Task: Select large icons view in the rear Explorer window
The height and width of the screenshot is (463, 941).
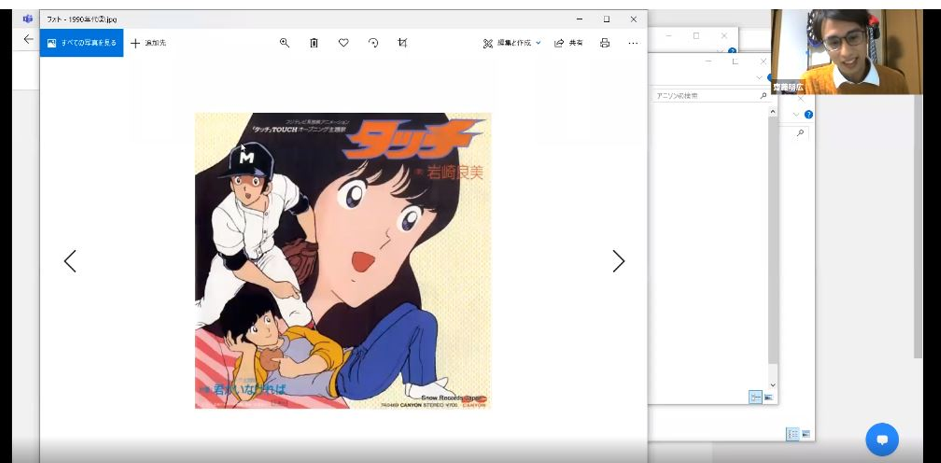Action: click(x=806, y=434)
